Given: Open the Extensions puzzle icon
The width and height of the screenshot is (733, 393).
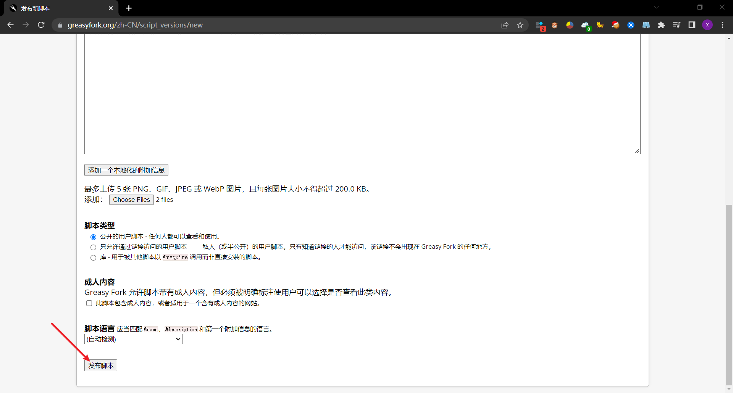Looking at the screenshot, I should coord(661,25).
